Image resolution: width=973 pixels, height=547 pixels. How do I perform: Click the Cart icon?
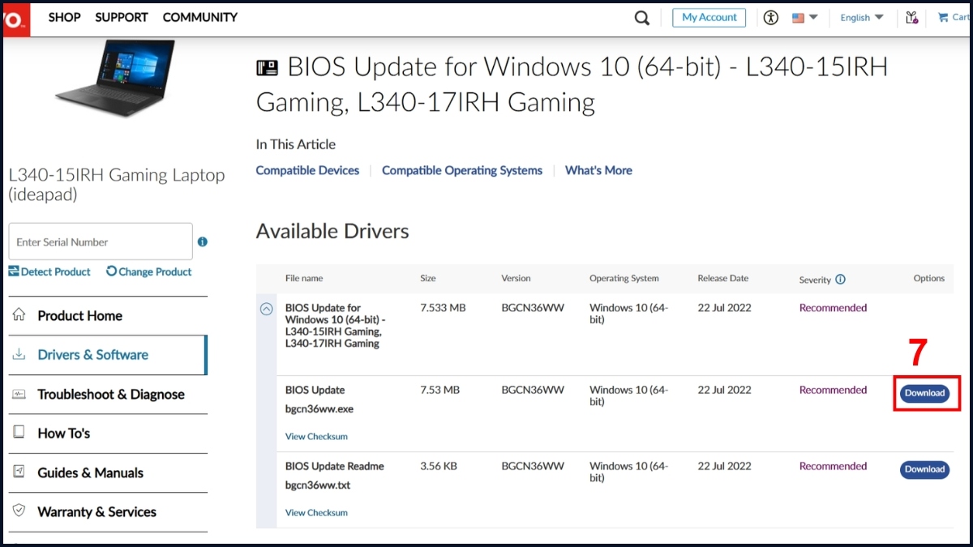(x=954, y=18)
